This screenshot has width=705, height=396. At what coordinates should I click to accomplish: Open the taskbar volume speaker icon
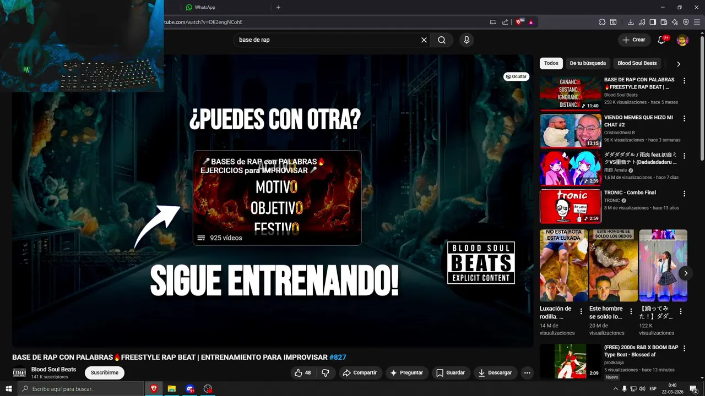tap(642, 389)
